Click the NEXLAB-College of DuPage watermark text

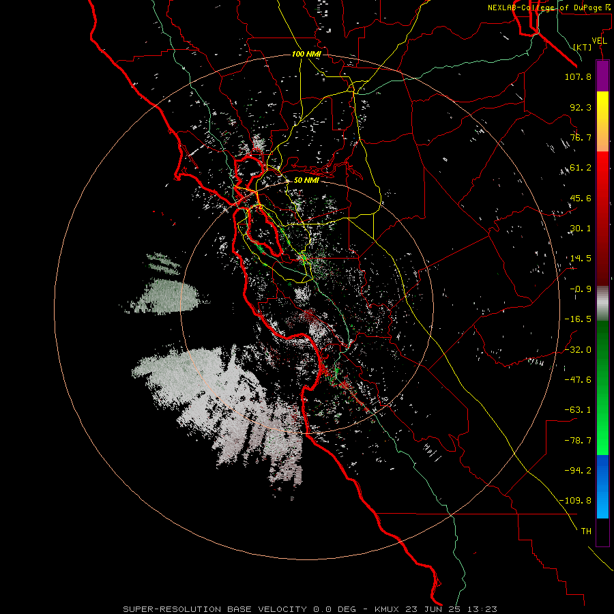click(549, 8)
